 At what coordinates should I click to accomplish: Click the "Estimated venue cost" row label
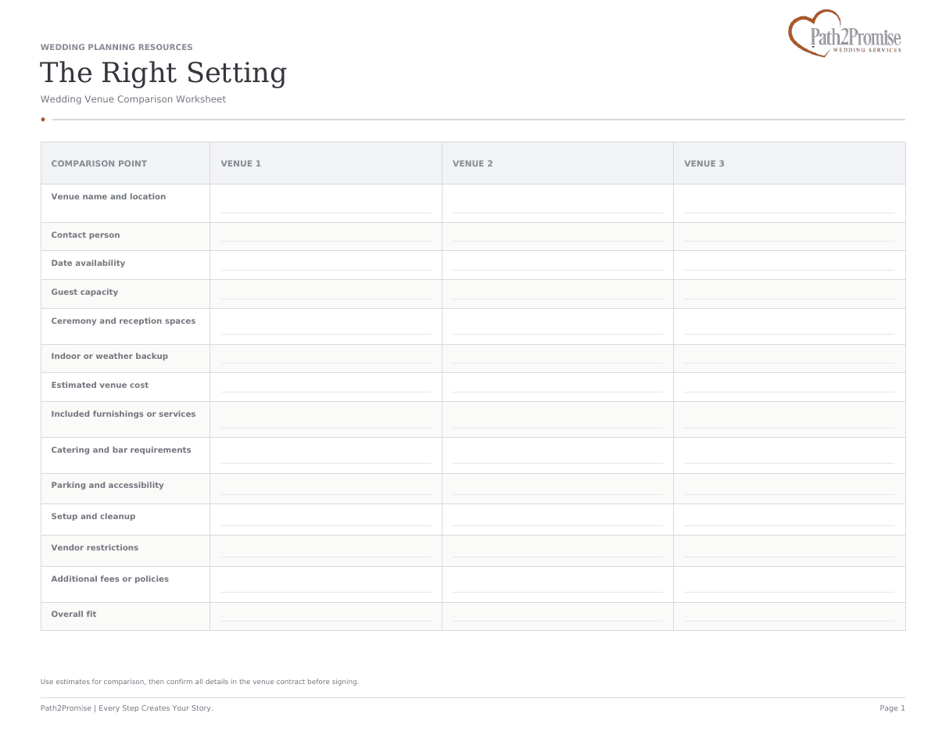coord(100,385)
